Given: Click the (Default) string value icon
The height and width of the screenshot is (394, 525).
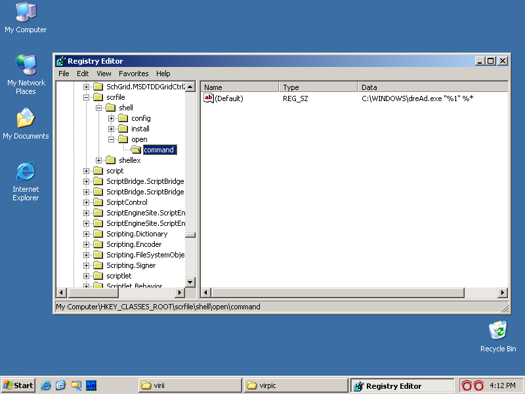Looking at the screenshot, I should tap(209, 98).
